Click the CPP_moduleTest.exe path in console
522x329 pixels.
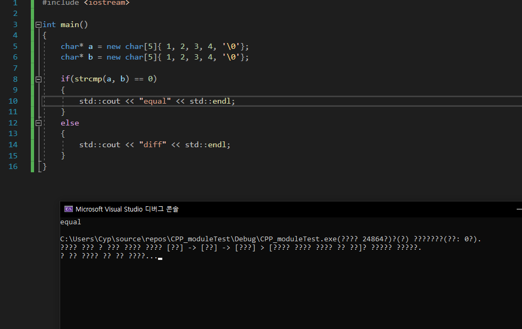pos(198,239)
